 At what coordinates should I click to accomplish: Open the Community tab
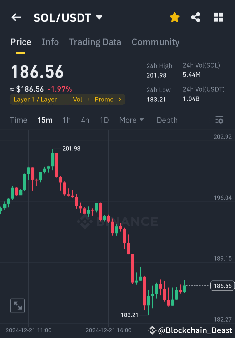155,42
